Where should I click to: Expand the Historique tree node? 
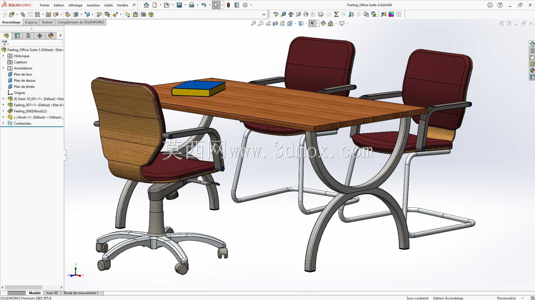point(3,56)
